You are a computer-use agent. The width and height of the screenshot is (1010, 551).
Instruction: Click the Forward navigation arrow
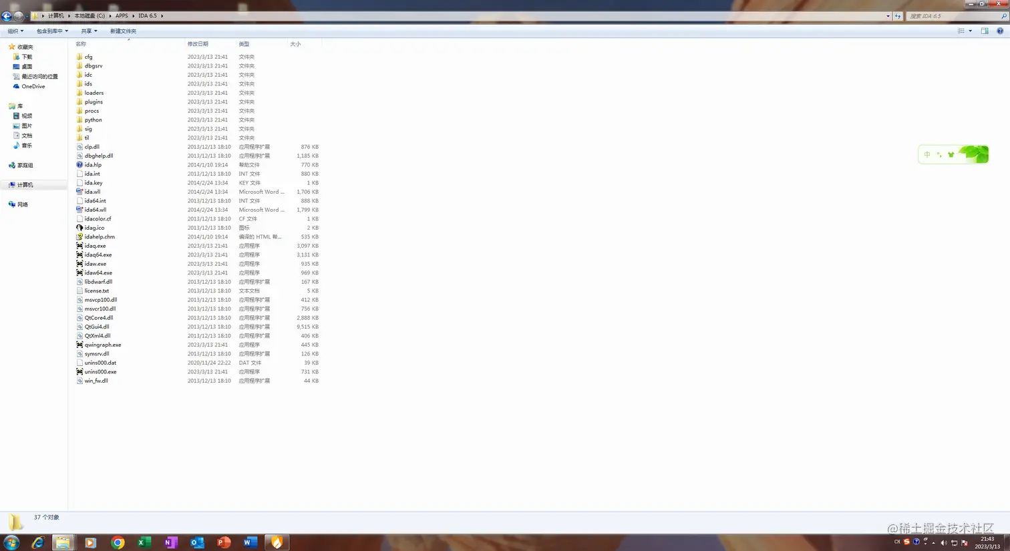[18, 16]
